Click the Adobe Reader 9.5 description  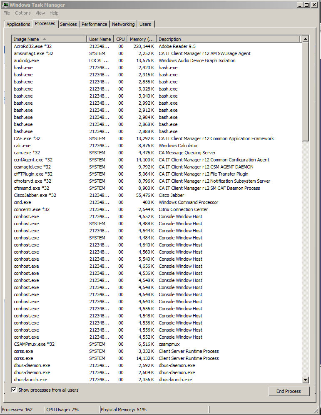(177, 46)
